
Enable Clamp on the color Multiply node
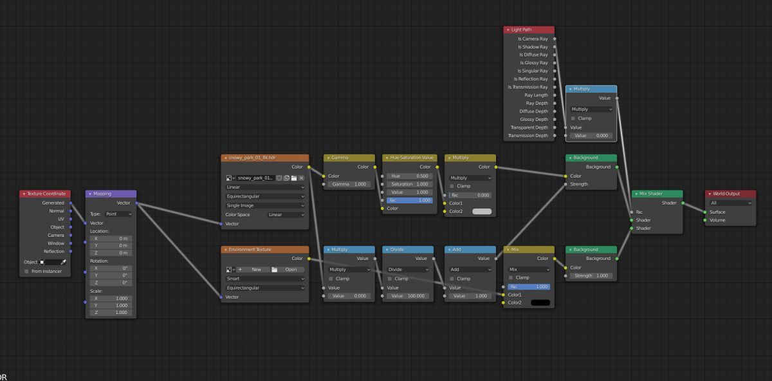tap(452, 186)
